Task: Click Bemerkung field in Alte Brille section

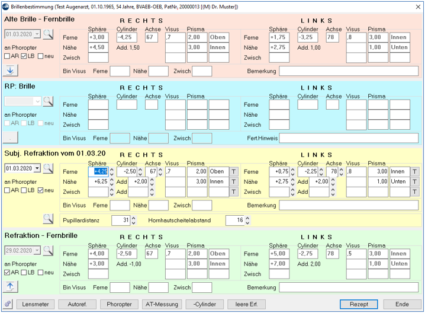Action: click(349, 71)
